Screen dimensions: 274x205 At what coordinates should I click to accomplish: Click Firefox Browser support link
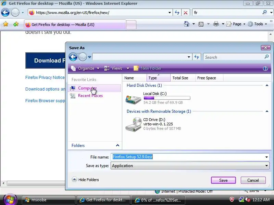45,100
